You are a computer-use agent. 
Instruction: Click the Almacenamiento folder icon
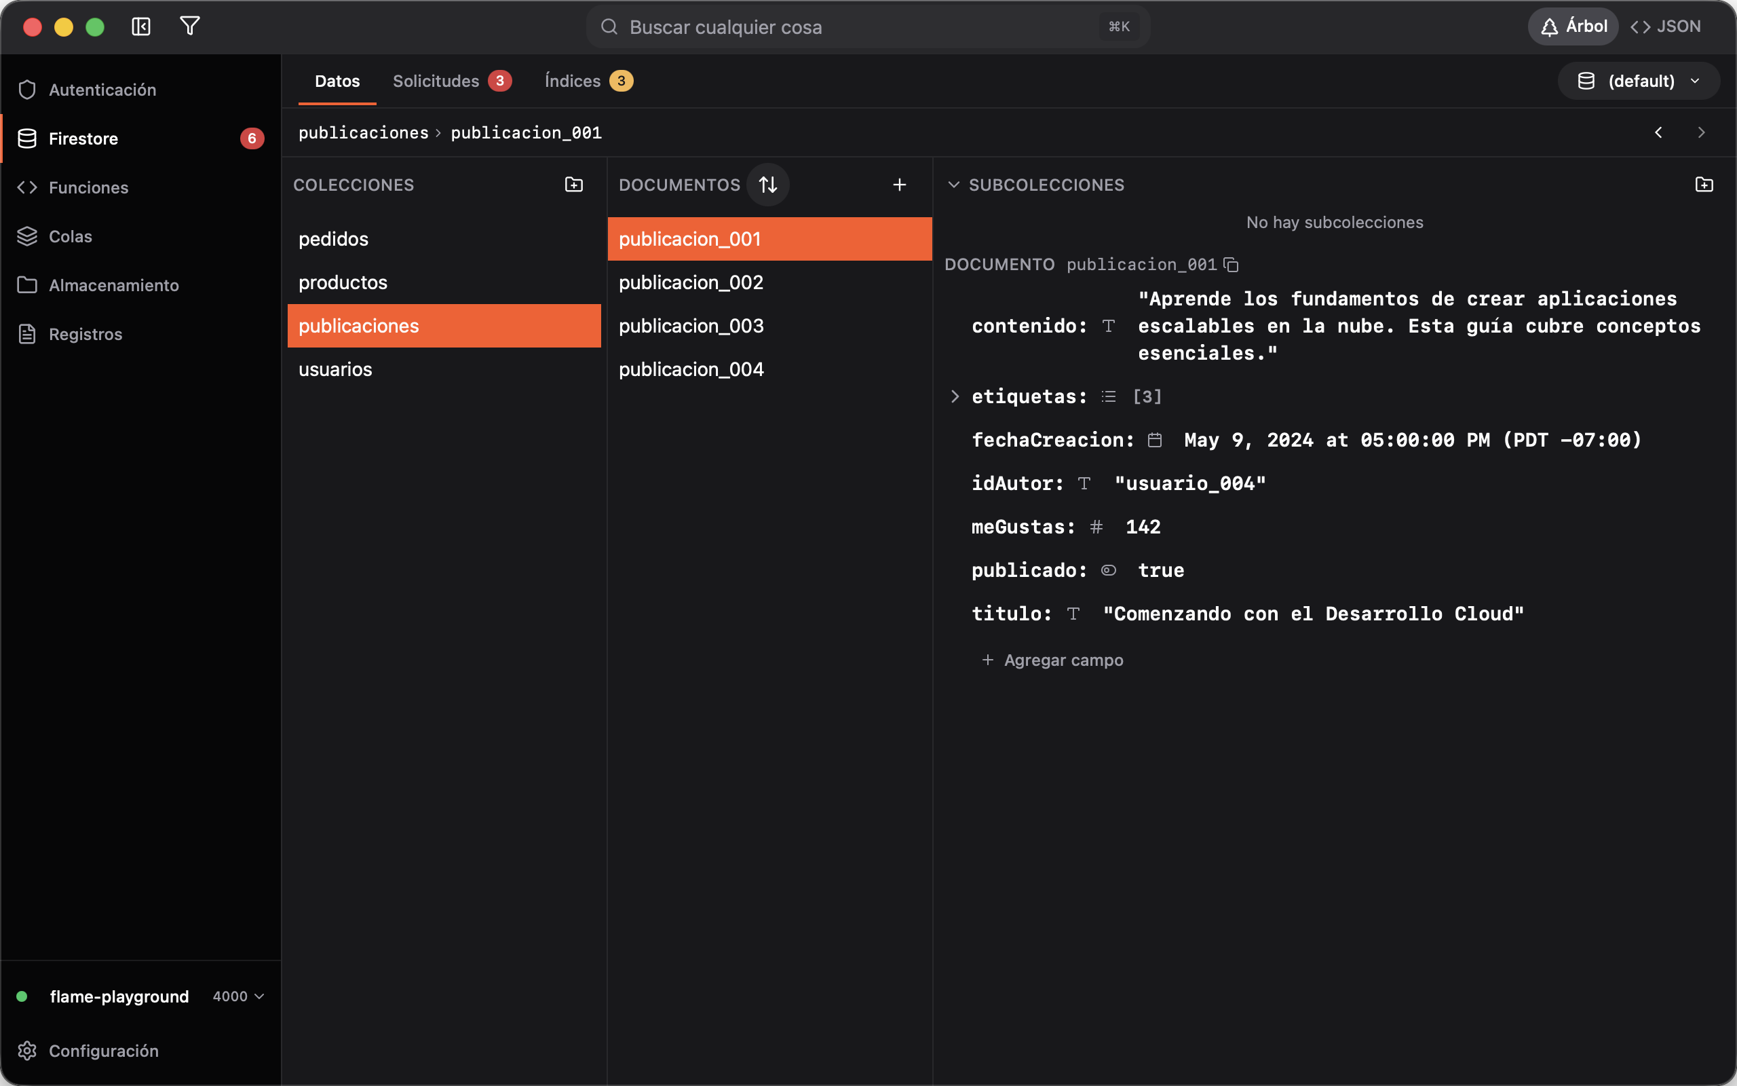(27, 285)
